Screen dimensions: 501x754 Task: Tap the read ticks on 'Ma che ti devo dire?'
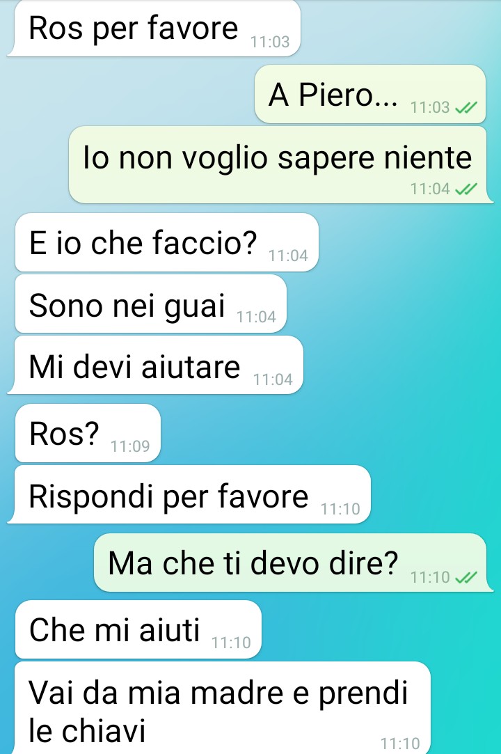coord(466,576)
